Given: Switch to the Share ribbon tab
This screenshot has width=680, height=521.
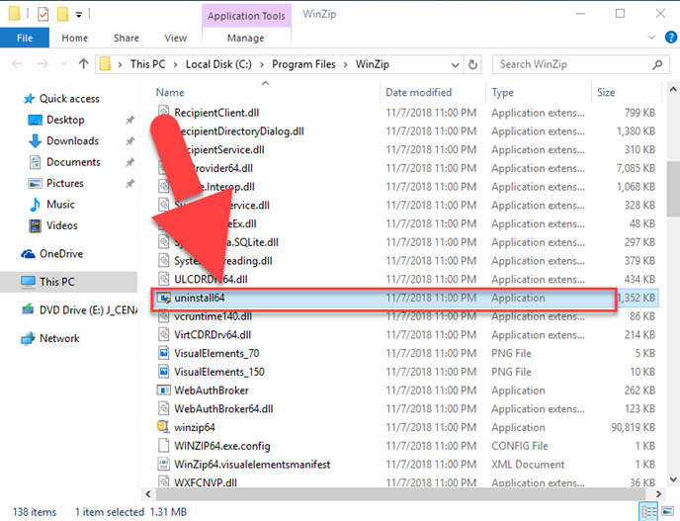Looking at the screenshot, I should (127, 38).
